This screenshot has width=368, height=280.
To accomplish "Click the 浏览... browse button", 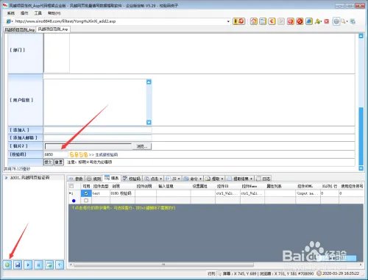I will (142, 146).
